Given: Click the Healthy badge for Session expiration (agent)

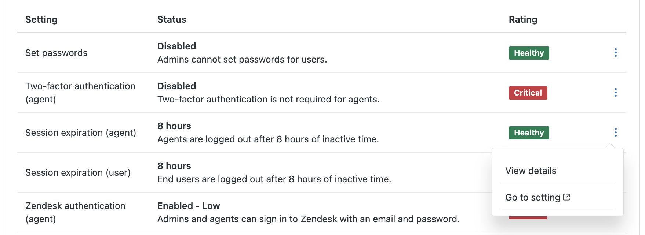Looking at the screenshot, I should point(529,133).
